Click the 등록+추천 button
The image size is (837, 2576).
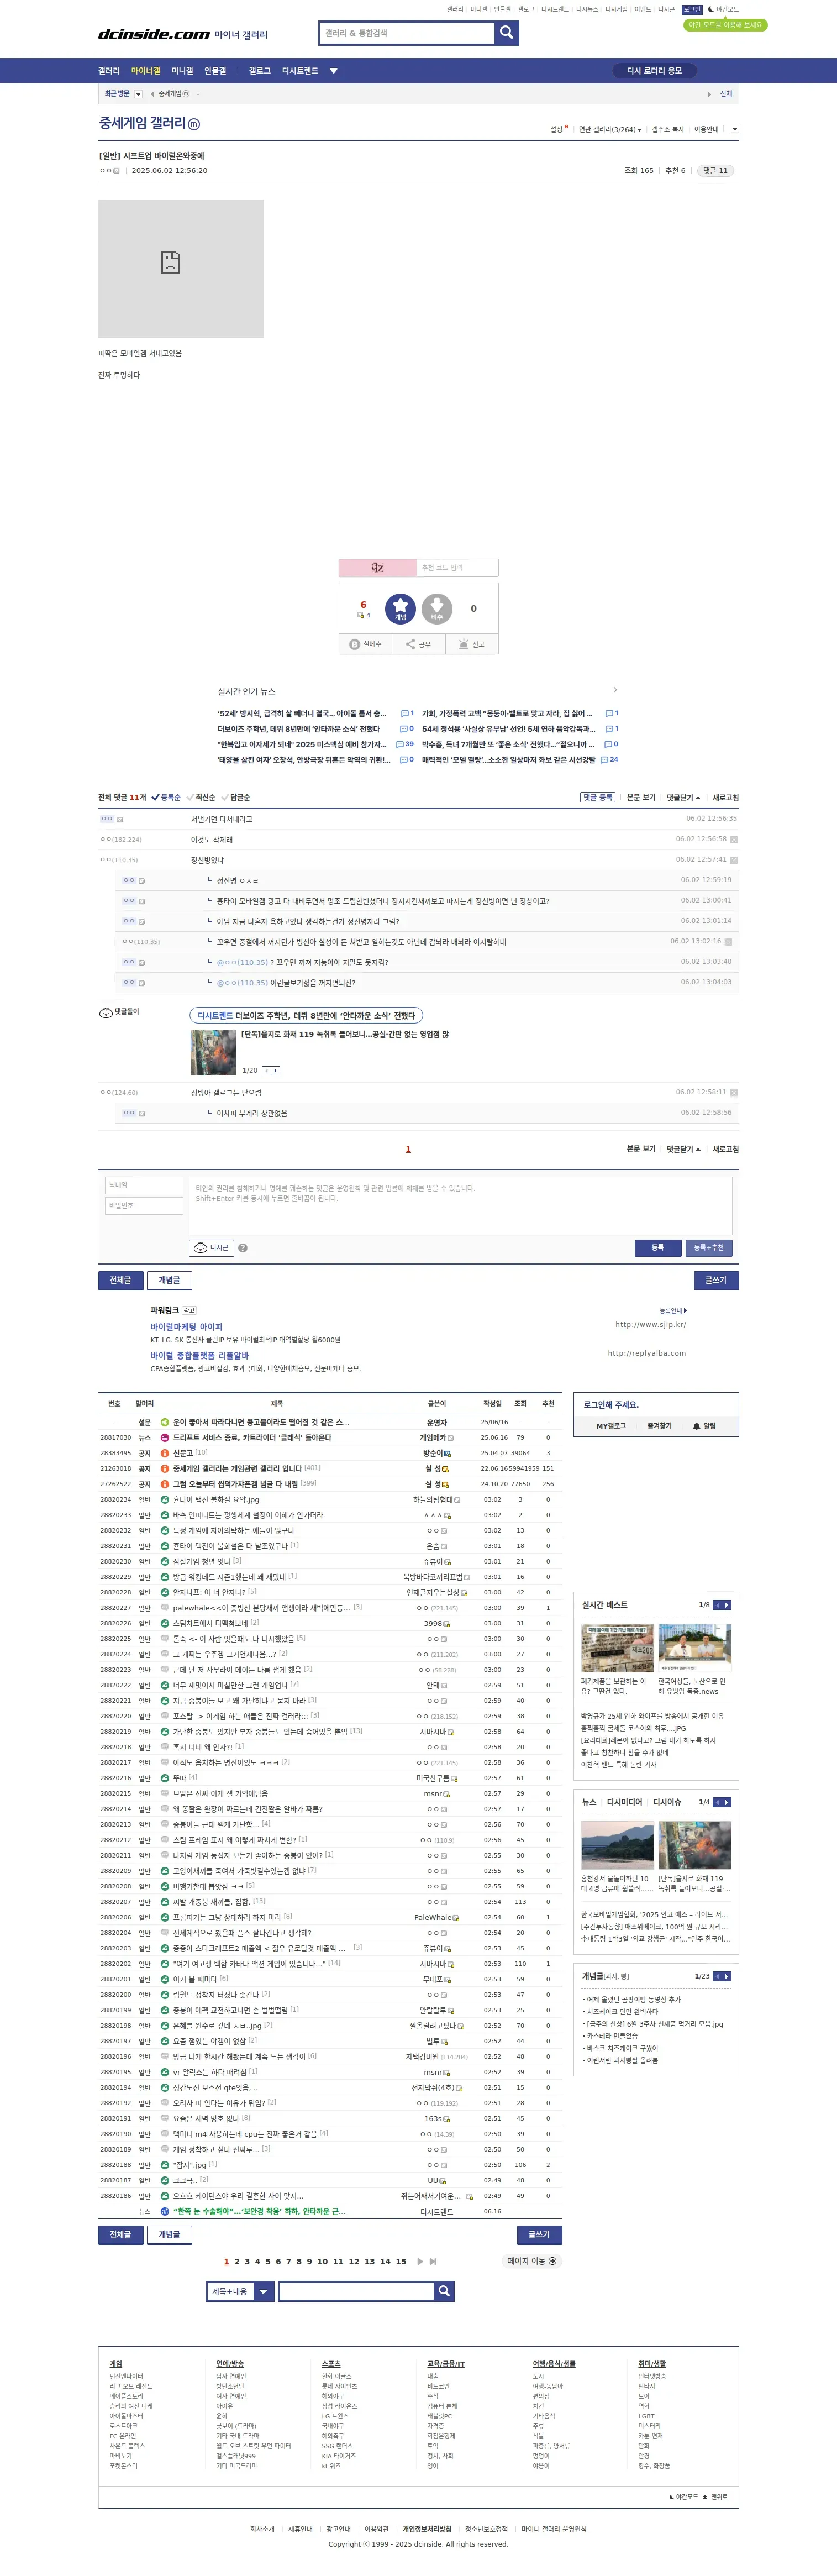pos(709,1248)
